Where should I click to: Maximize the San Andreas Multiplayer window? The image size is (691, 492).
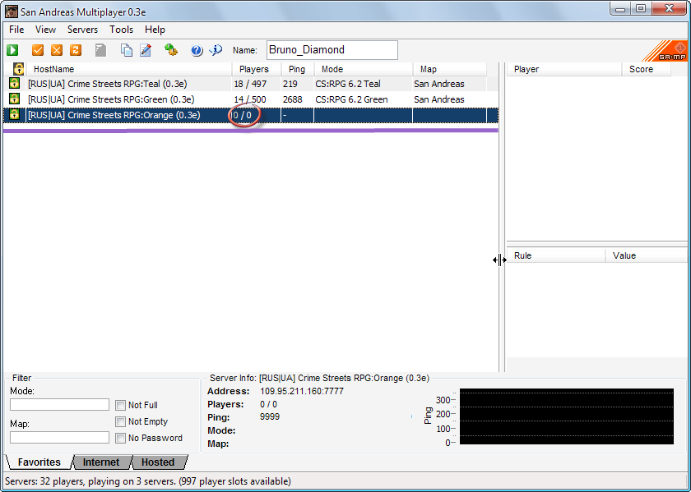641,9
